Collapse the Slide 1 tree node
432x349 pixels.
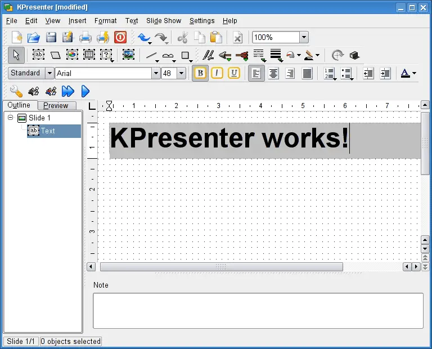point(10,118)
